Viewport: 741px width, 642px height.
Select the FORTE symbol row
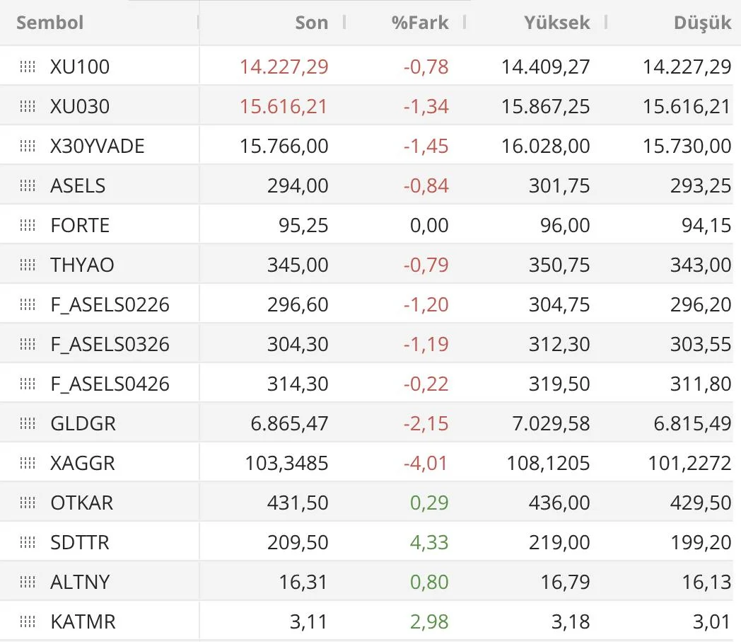point(80,226)
